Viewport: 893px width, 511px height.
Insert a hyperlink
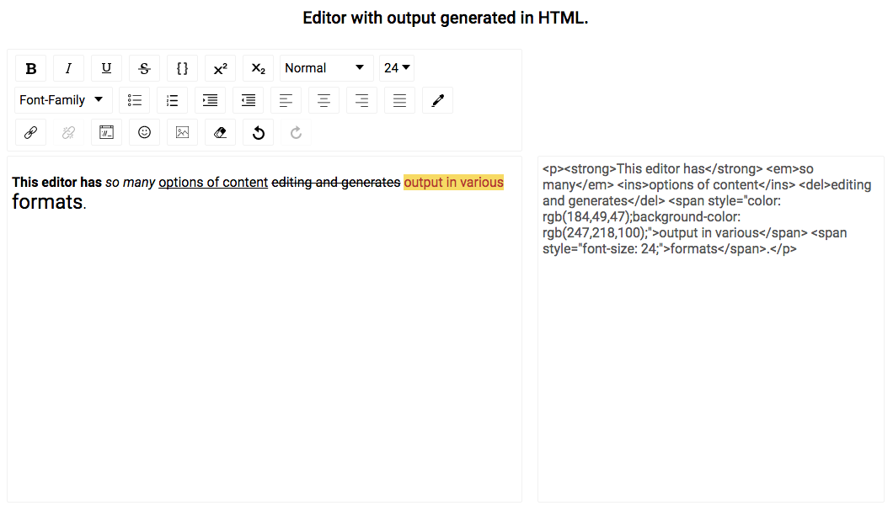(x=30, y=132)
